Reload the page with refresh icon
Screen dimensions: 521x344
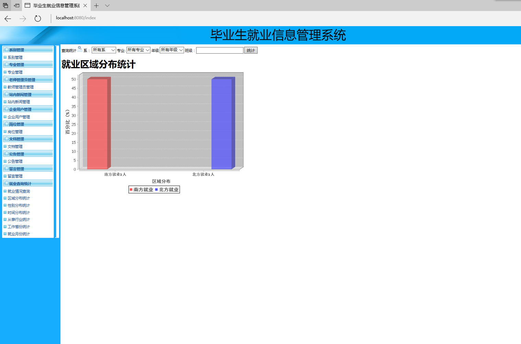coord(38,19)
